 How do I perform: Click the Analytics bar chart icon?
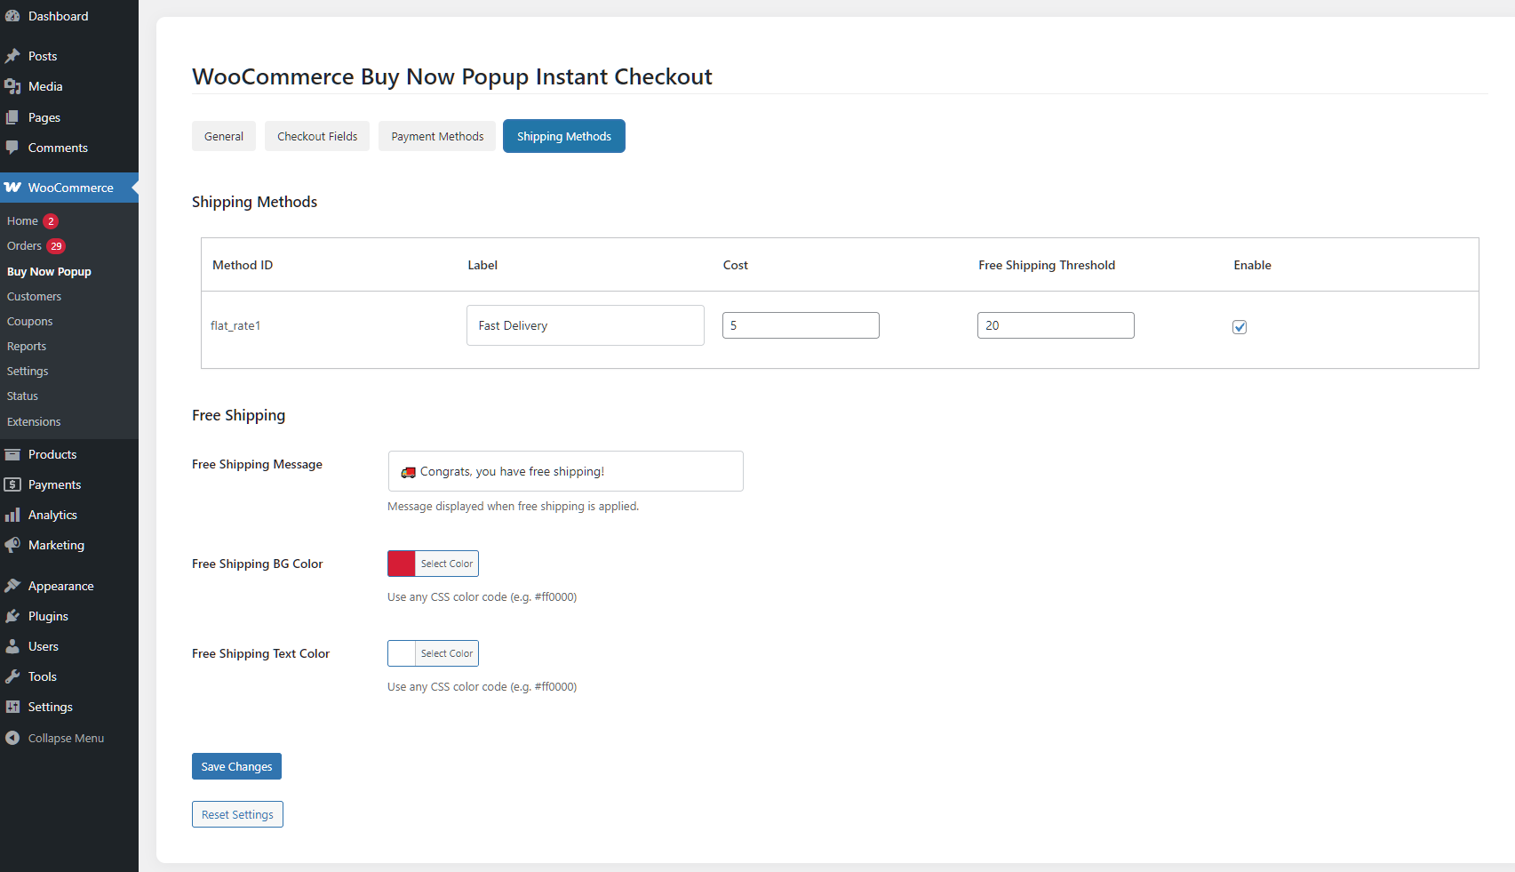(12, 515)
